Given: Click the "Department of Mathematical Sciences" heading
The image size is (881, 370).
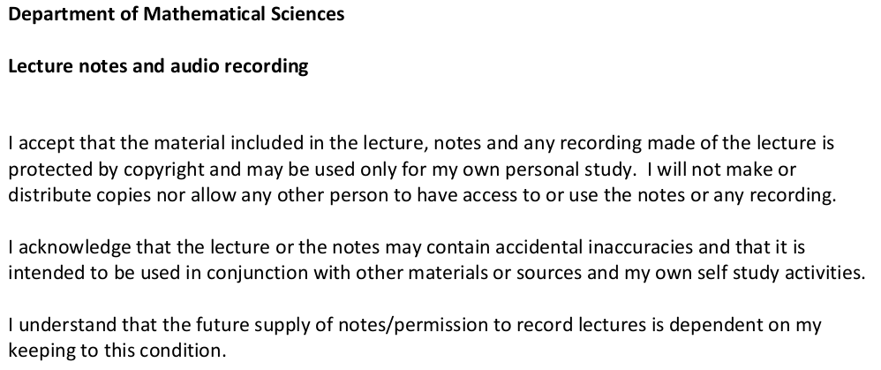Looking at the screenshot, I should coord(177,15).
